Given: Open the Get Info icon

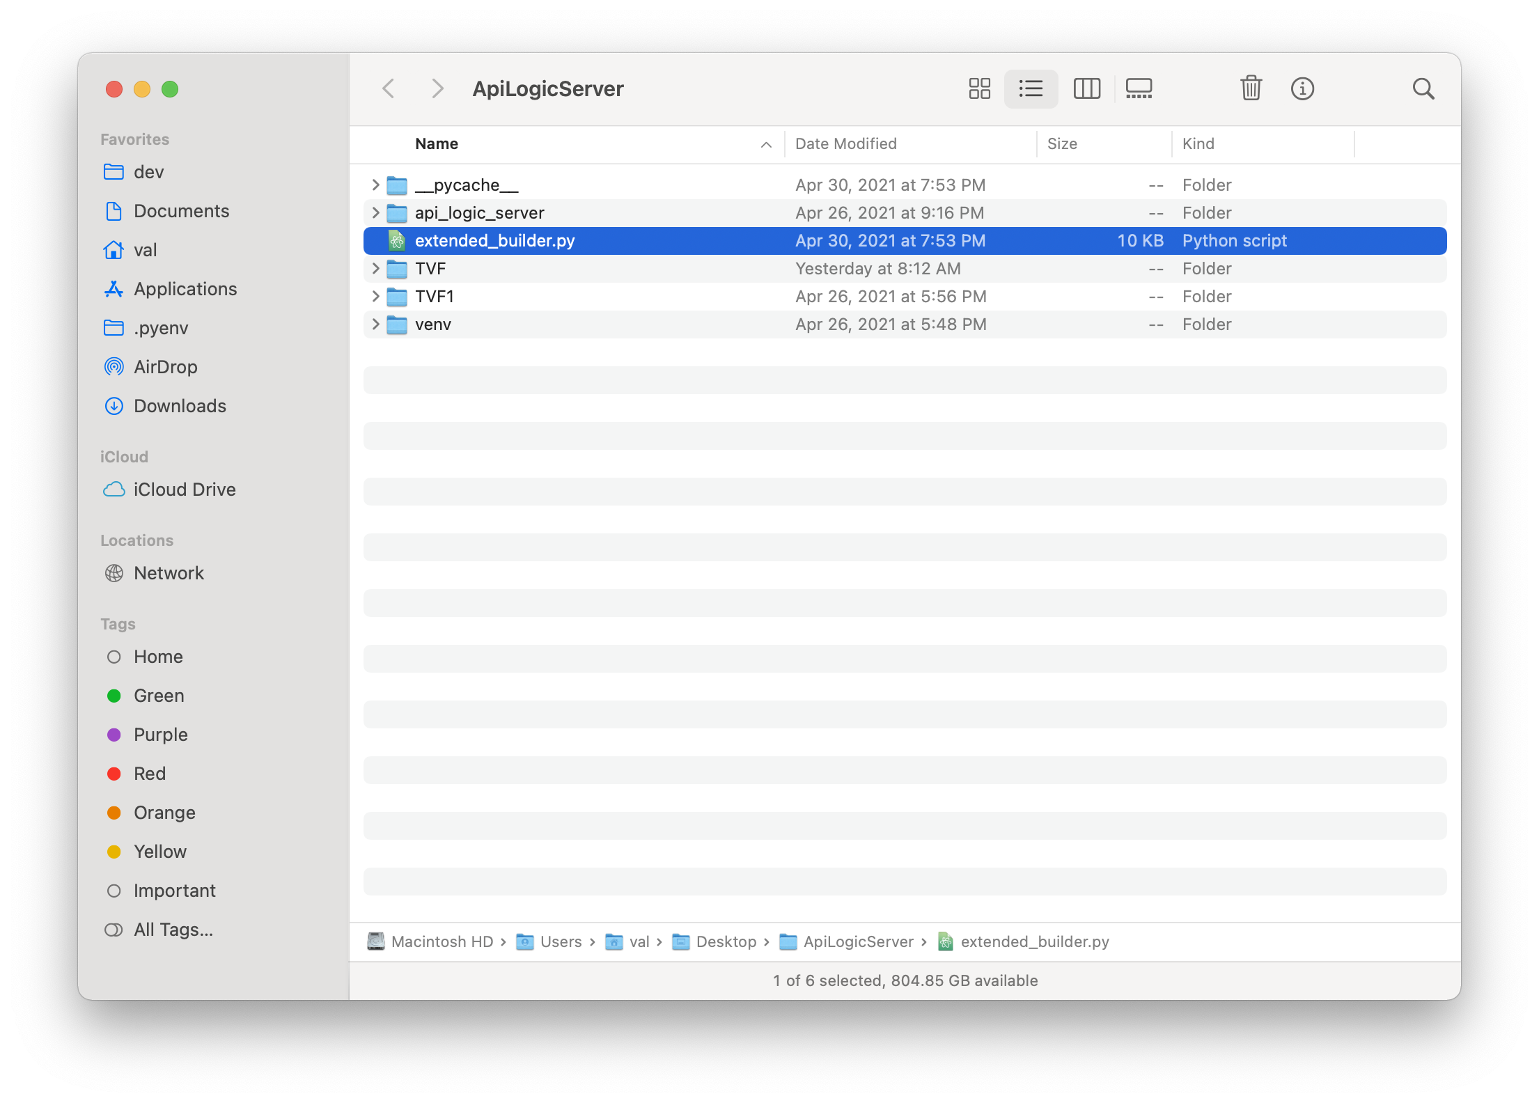Looking at the screenshot, I should point(1302,88).
